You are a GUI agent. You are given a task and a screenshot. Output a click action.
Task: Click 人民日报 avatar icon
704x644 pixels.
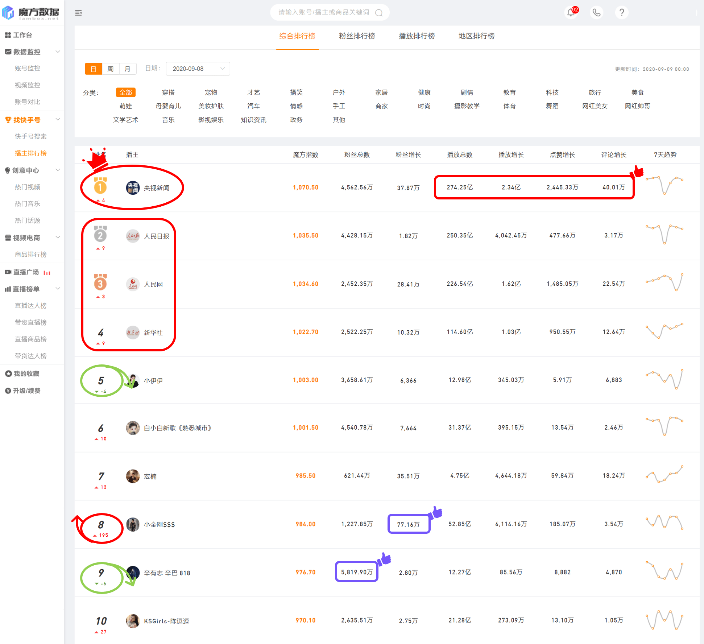tap(133, 236)
